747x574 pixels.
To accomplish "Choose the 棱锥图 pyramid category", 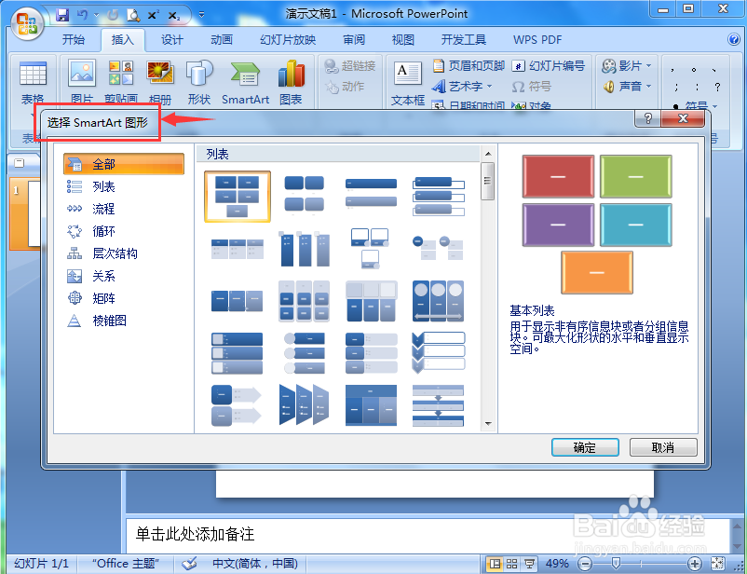I will point(123,321).
